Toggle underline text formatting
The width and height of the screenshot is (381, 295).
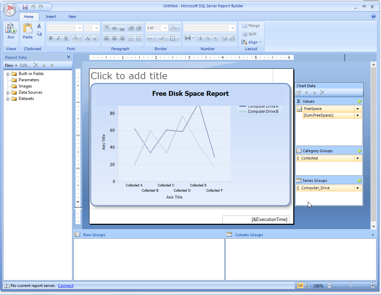[66, 38]
